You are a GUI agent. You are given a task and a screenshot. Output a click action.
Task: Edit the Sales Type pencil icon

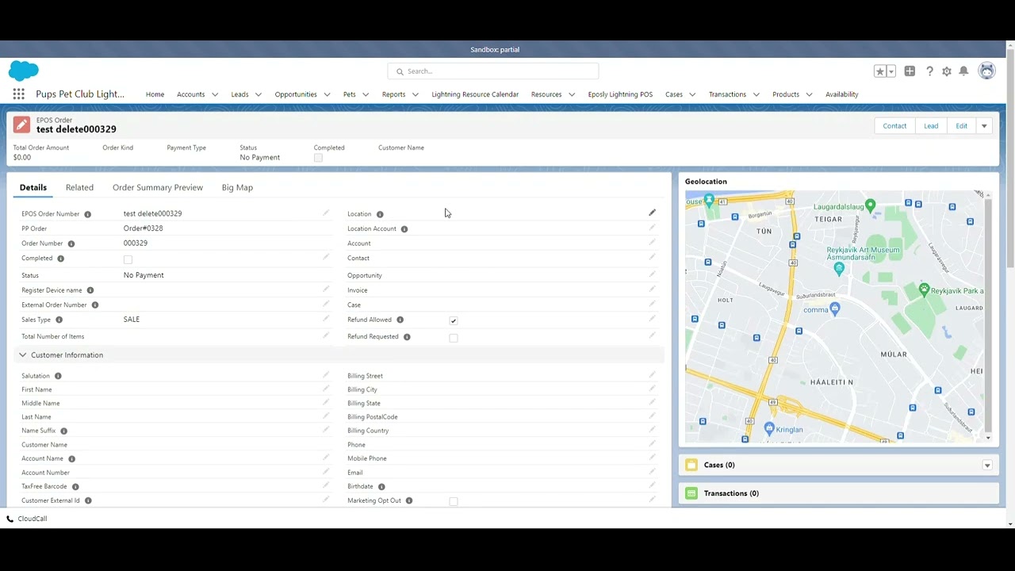325,319
